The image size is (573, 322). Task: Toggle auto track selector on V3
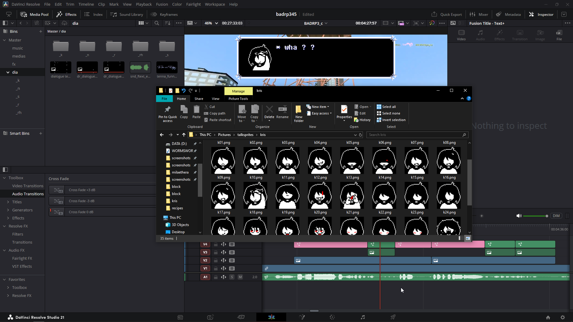tap(223, 253)
